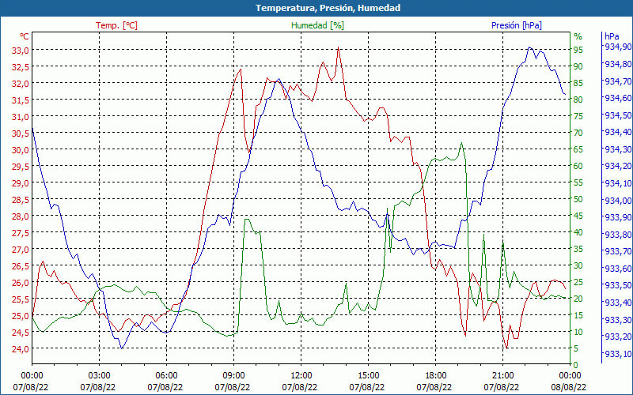Select the green 'Humedad [%]' legend label
This screenshot has width=633, height=395.
318,25
